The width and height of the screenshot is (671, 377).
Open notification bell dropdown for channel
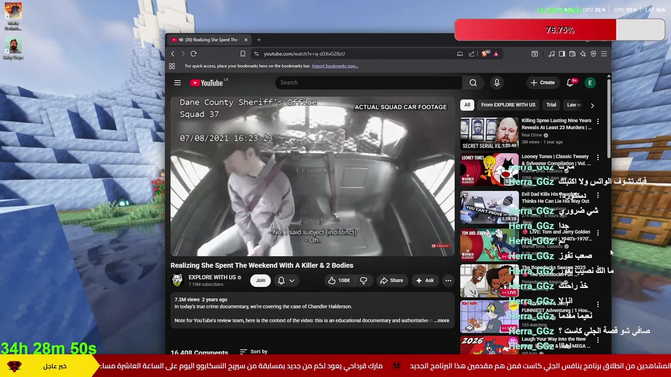tap(286, 281)
